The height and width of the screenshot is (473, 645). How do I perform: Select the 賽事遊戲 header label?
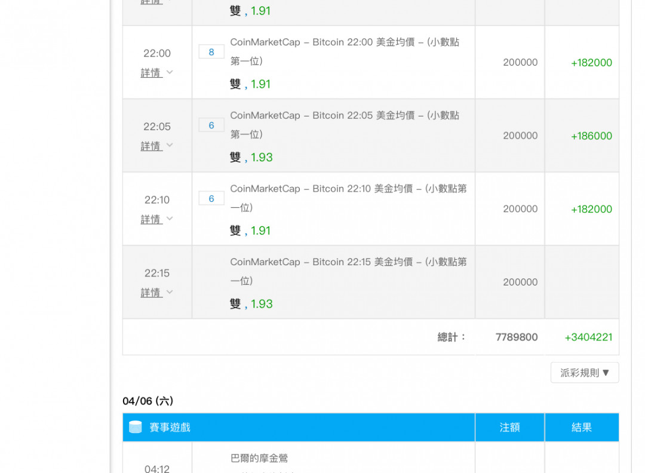click(x=170, y=428)
